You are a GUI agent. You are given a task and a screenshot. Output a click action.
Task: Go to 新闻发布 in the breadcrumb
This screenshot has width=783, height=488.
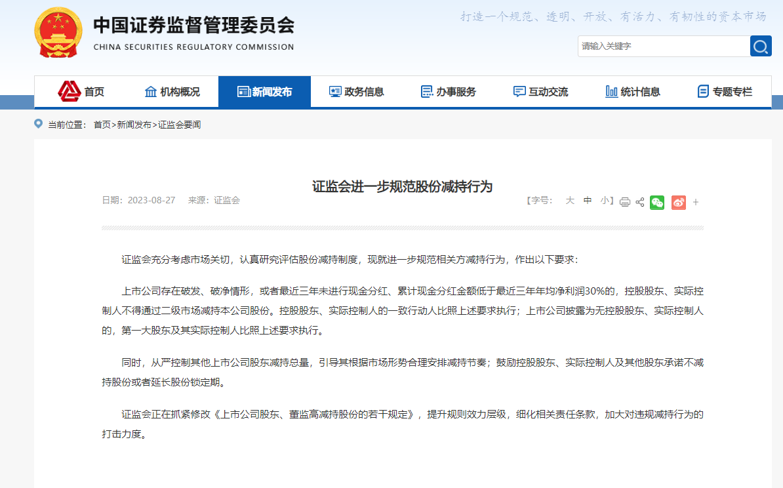[x=134, y=125]
